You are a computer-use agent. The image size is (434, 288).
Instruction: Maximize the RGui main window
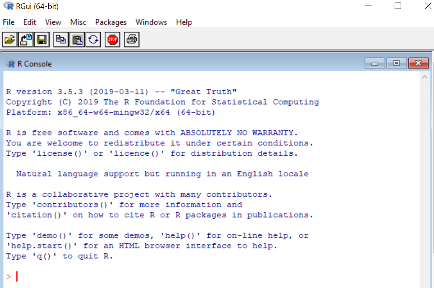[398, 6]
